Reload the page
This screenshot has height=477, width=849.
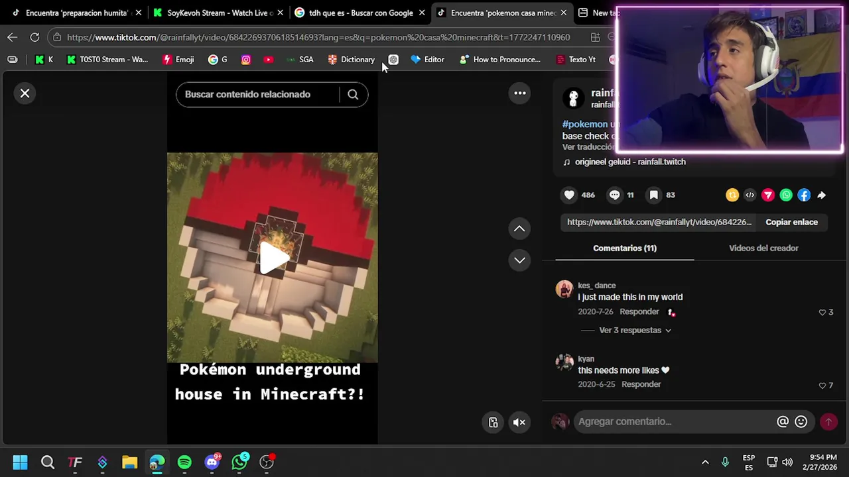[x=34, y=37]
